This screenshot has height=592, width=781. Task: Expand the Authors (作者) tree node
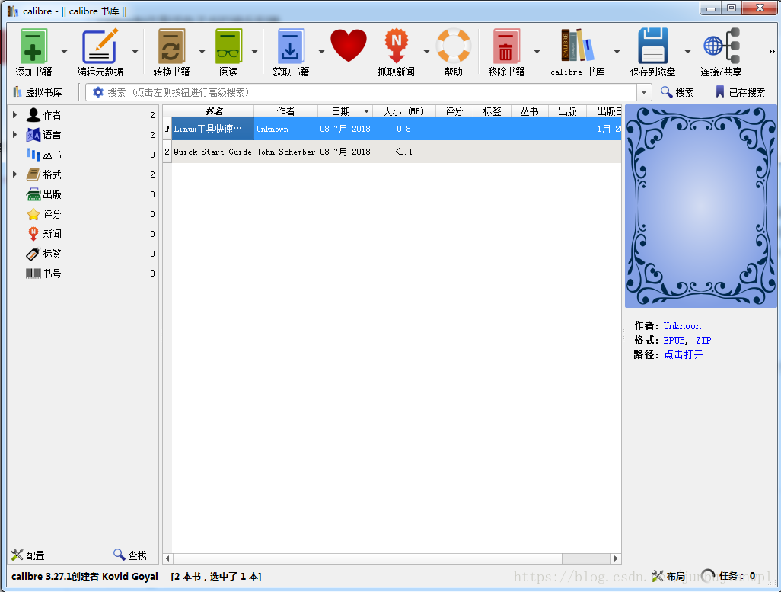point(15,115)
